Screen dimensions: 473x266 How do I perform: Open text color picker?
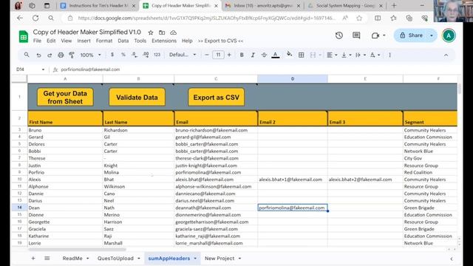[x=275, y=55]
